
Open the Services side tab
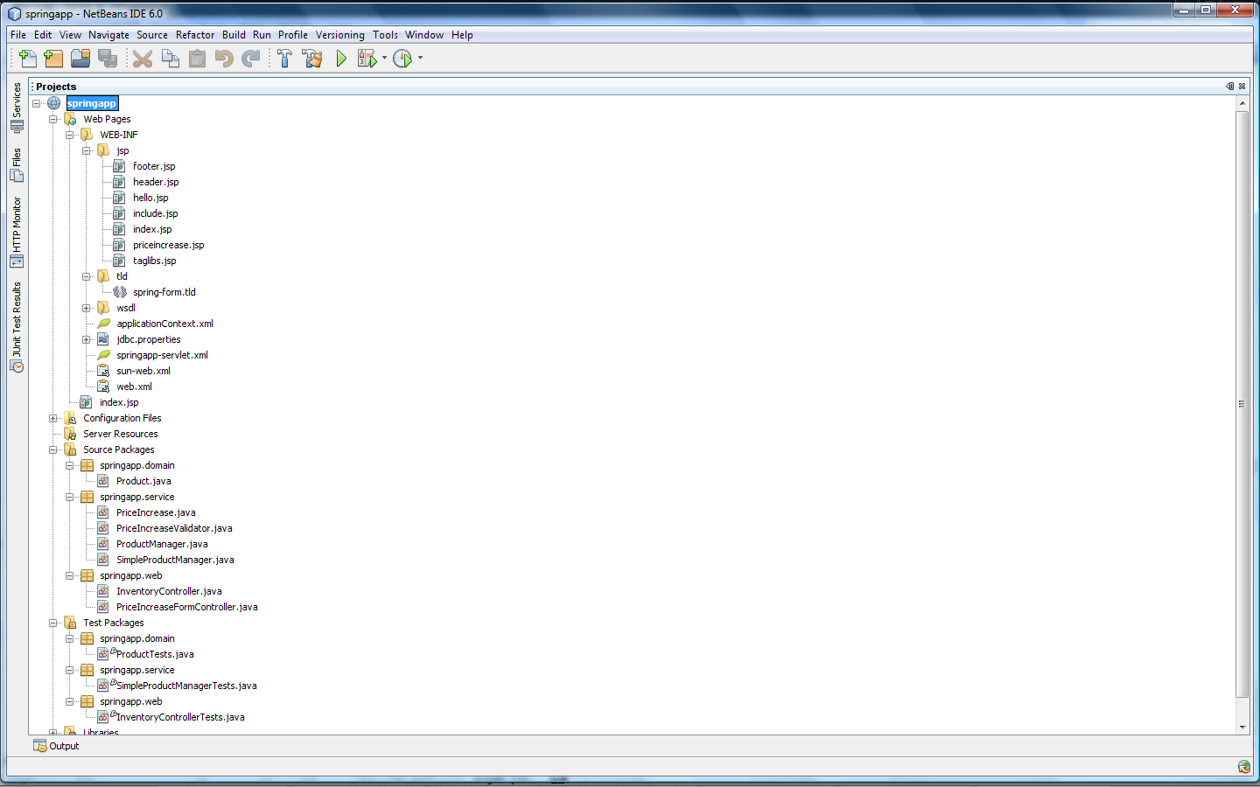coord(17,107)
